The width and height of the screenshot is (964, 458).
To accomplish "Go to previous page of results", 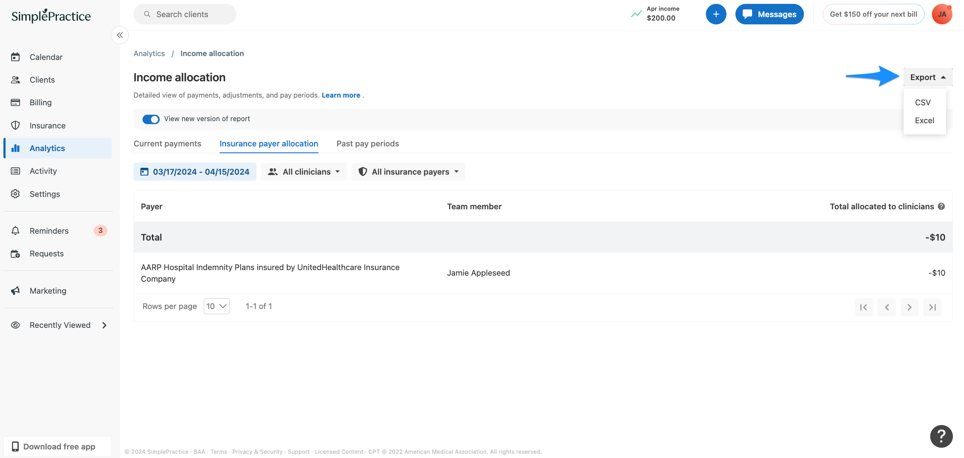I will 887,307.
